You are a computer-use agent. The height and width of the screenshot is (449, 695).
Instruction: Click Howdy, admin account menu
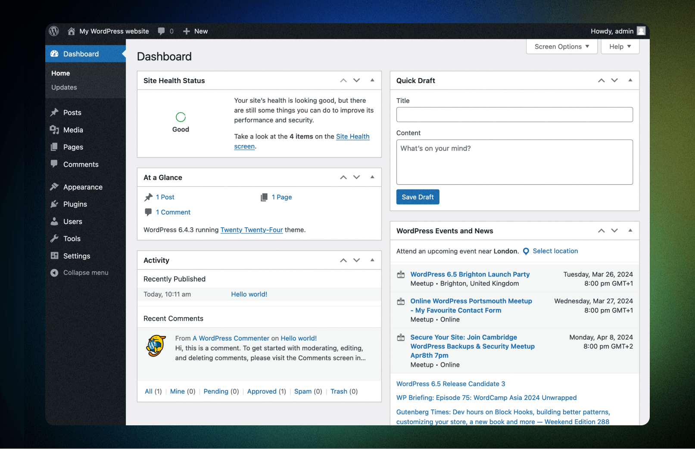[x=612, y=31]
